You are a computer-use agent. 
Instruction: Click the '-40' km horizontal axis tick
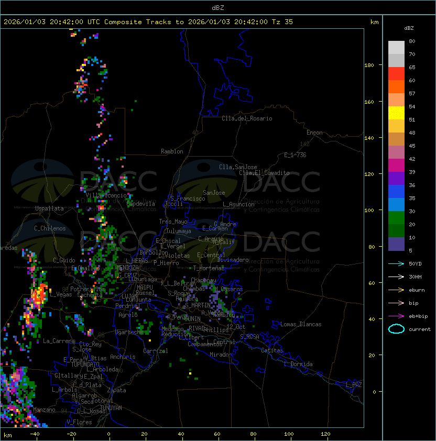tap(35, 434)
